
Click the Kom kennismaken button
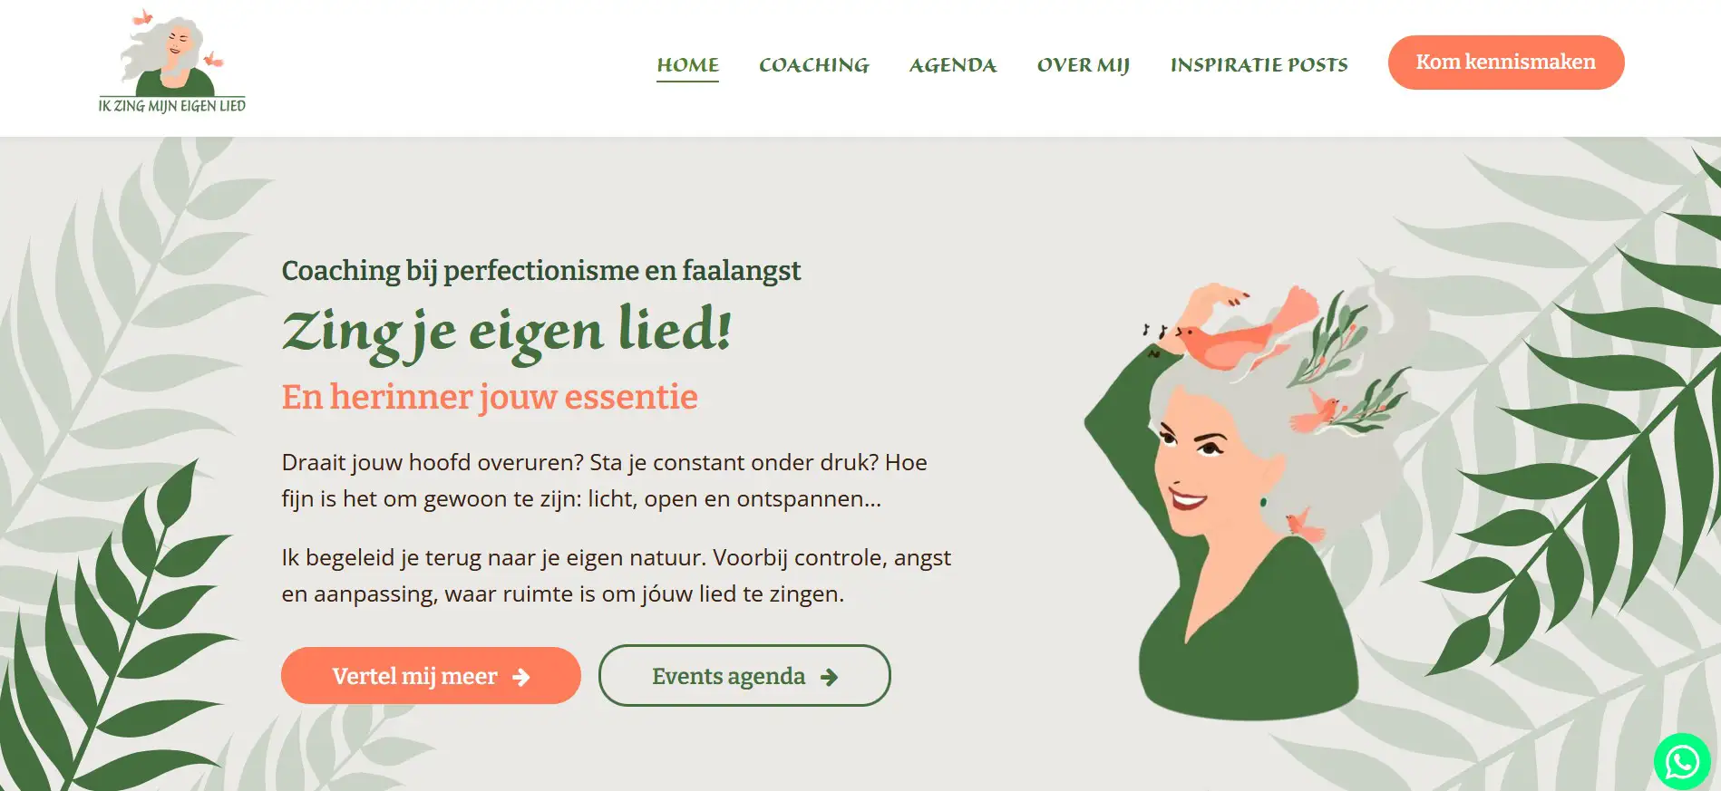(1506, 63)
